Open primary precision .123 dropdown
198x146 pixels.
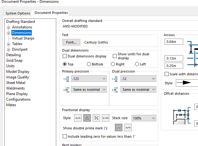[x=89, y=79]
